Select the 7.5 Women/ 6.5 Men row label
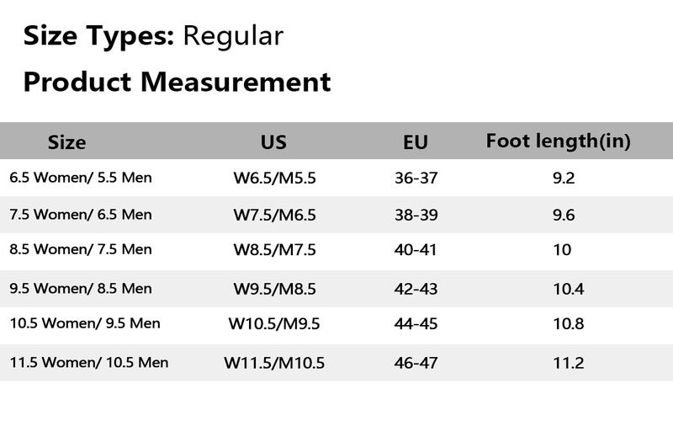Image resolution: width=673 pixels, height=426 pixels. point(81,215)
